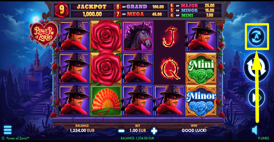Image resolution: width=274 pixels, height=142 pixels.
Task: Click the autoplay button with letter A
Action: click(257, 37)
